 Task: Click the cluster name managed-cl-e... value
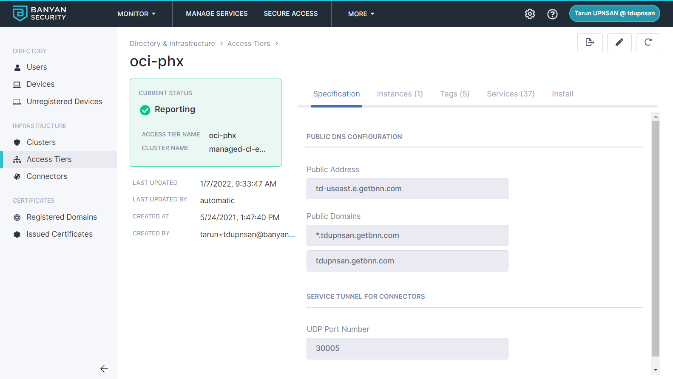(x=237, y=149)
